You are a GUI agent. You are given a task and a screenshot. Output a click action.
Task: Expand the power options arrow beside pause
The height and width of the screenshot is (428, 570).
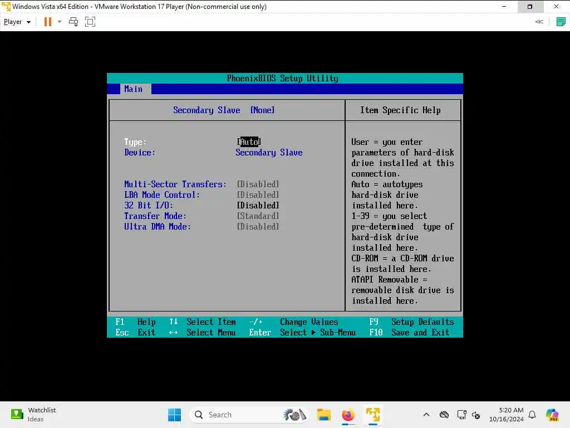[x=60, y=22]
